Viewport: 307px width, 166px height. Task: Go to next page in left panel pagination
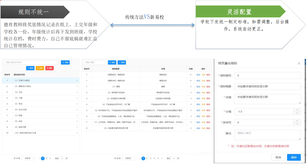coord(50,159)
